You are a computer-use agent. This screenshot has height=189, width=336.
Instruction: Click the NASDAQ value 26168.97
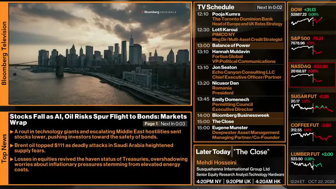(x=299, y=71)
